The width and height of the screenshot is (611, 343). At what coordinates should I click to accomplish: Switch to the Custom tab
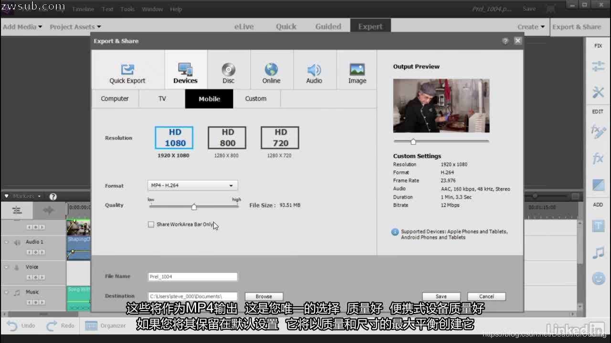[256, 99]
